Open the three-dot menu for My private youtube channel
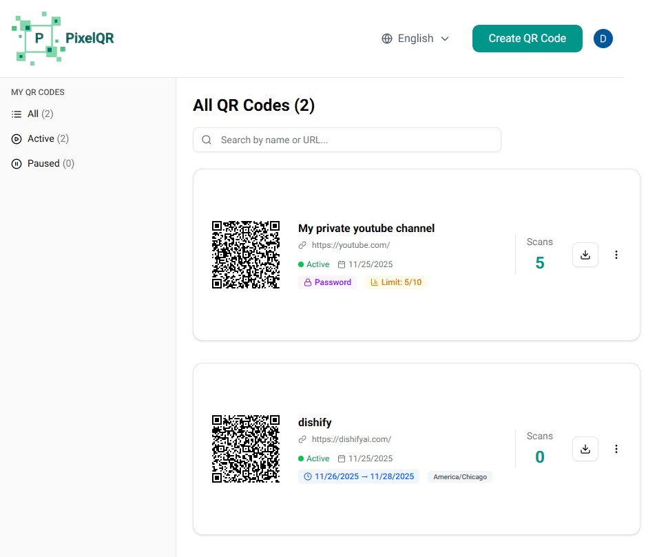The height and width of the screenshot is (557, 657). click(x=616, y=255)
